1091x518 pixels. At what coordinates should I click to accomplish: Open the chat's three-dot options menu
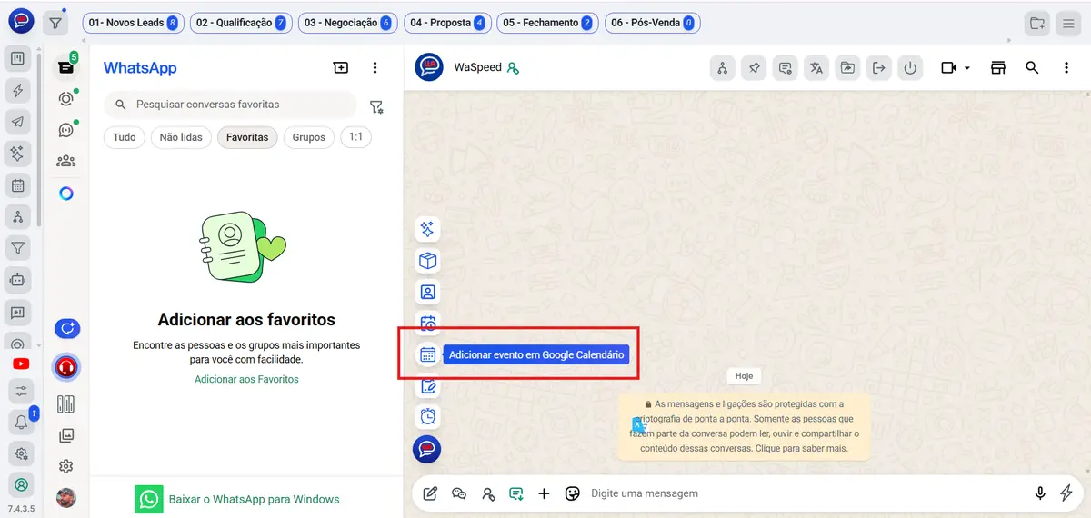point(1066,67)
